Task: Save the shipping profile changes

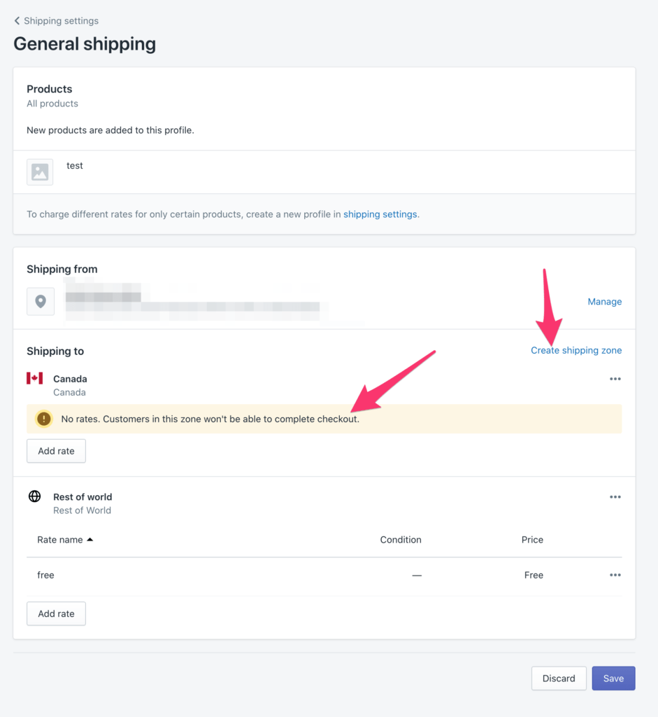Action: click(x=613, y=678)
